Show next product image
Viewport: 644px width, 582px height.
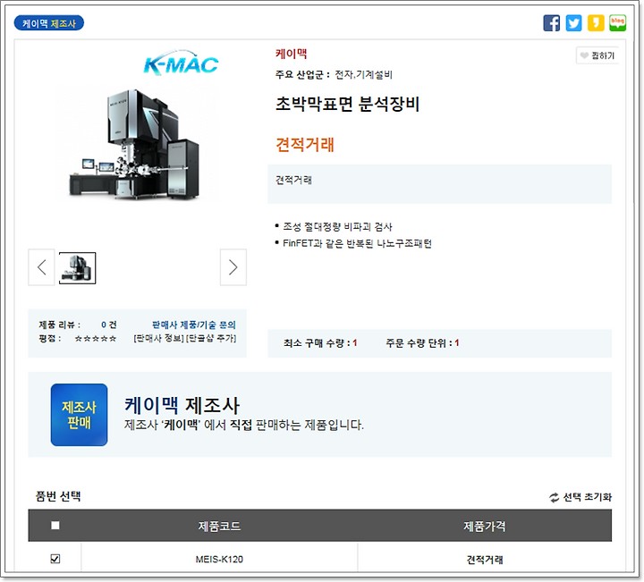click(x=233, y=267)
